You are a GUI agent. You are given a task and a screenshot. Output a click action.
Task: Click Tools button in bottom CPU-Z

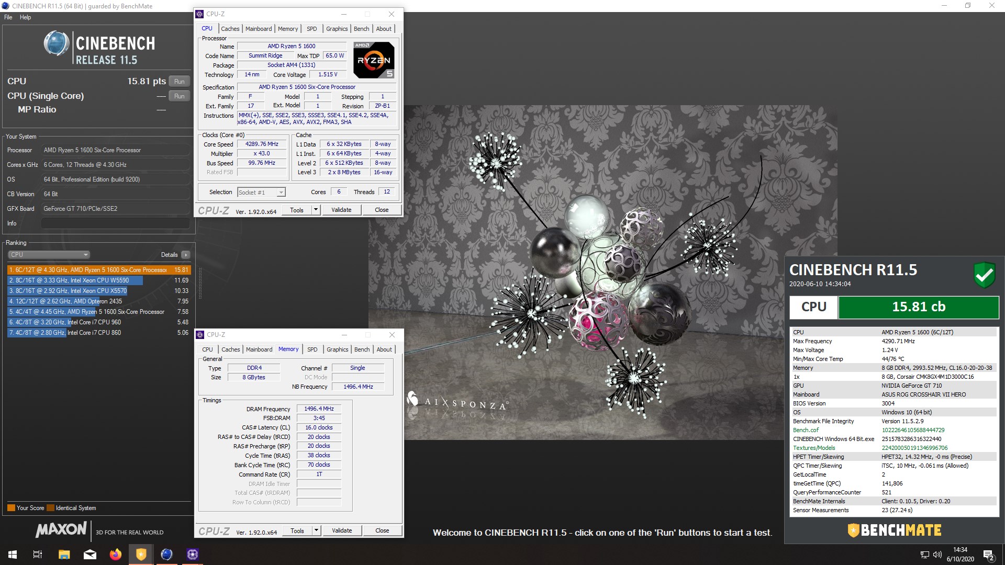[x=297, y=530]
